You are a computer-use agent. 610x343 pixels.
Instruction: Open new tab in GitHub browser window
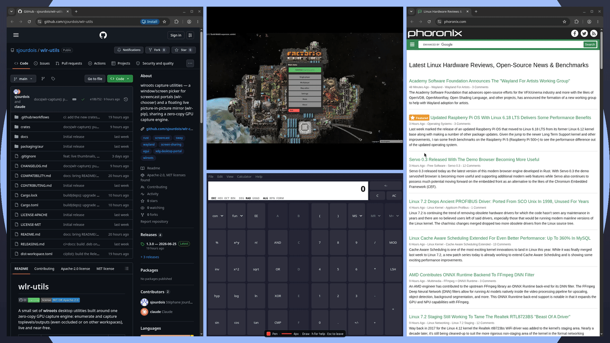76,11
